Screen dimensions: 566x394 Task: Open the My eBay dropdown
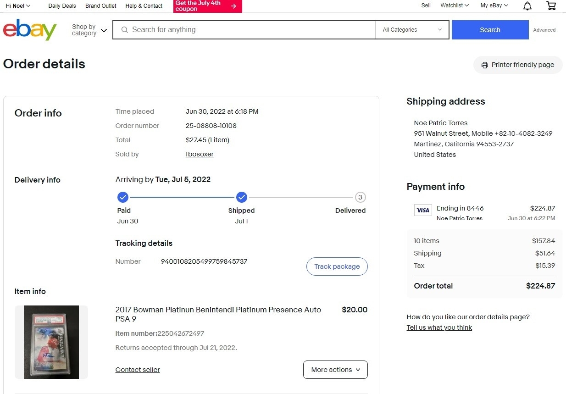[494, 6]
